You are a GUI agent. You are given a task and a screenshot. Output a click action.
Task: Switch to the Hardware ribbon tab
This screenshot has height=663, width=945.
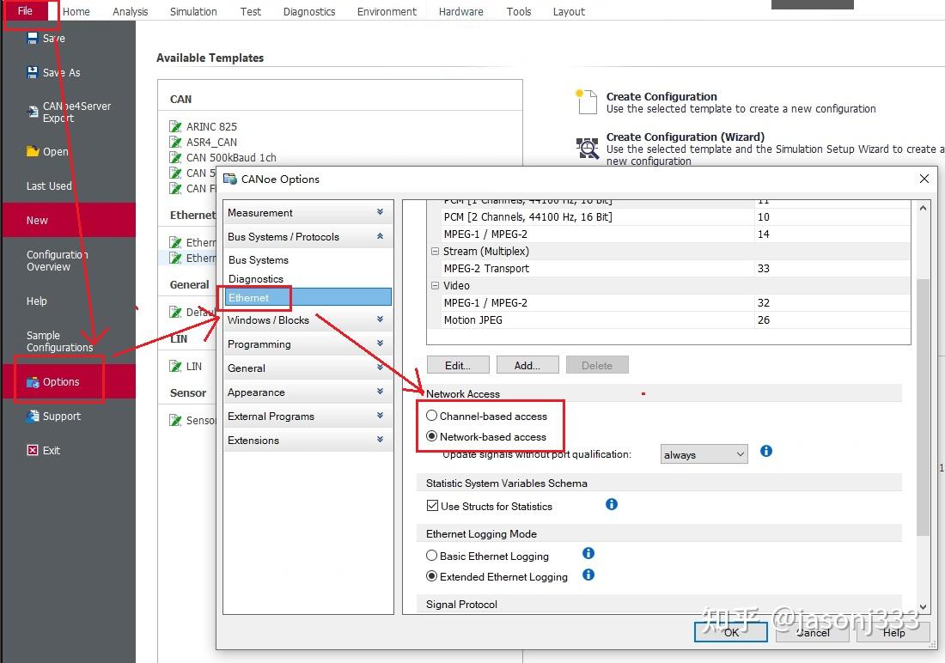click(x=461, y=11)
